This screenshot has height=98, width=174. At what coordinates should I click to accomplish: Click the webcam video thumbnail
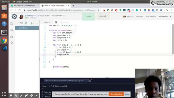(154, 83)
